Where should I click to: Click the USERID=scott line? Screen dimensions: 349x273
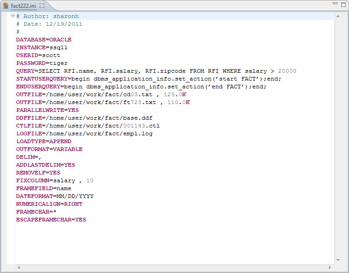[x=38, y=55]
